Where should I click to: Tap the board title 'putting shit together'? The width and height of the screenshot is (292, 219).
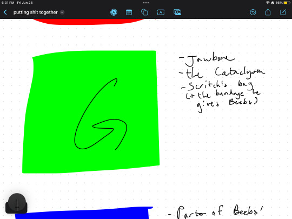coord(35,12)
